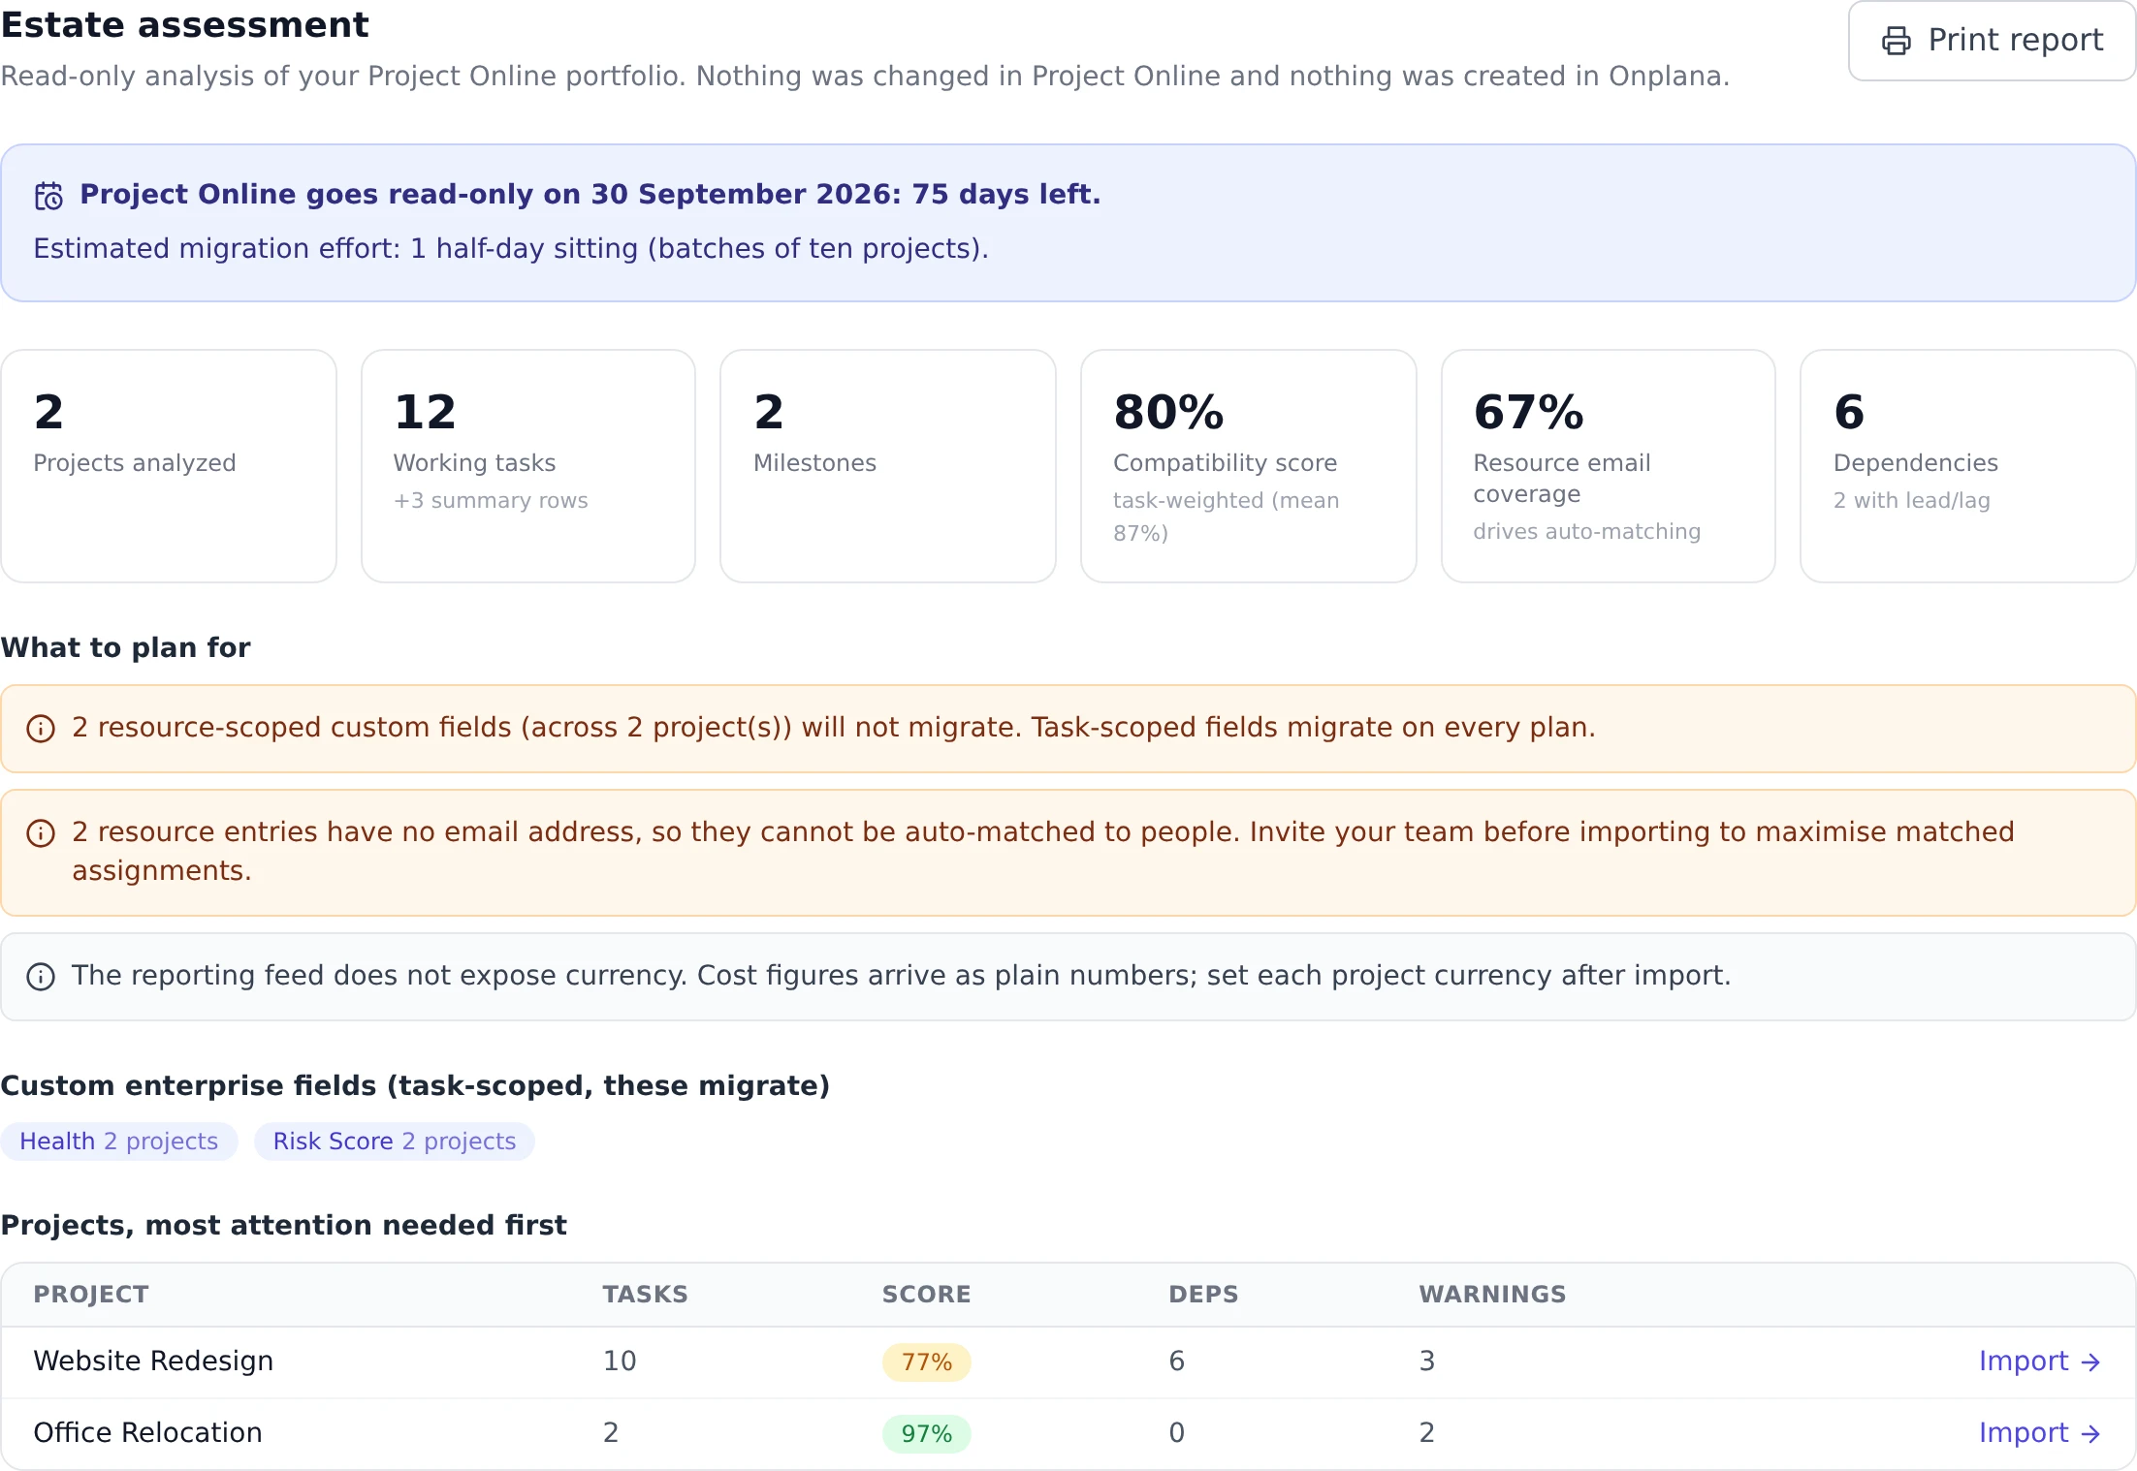Click the Project Online read-only deadline headline
Viewport: 2137px width, 1471px height.
coord(590,195)
